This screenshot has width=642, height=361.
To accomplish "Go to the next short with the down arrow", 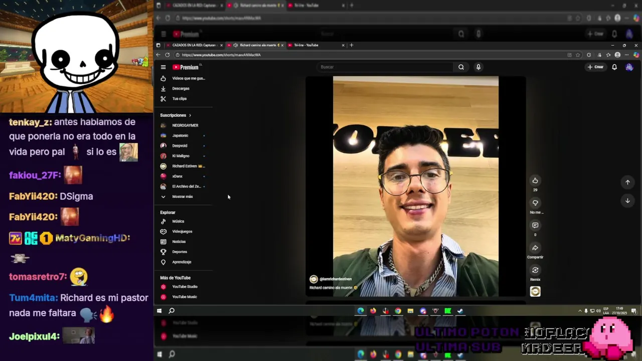I will (x=627, y=201).
